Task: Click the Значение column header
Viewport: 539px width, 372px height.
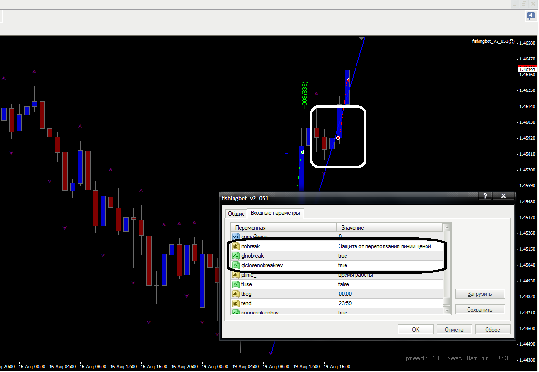Action: (x=390, y=227)
